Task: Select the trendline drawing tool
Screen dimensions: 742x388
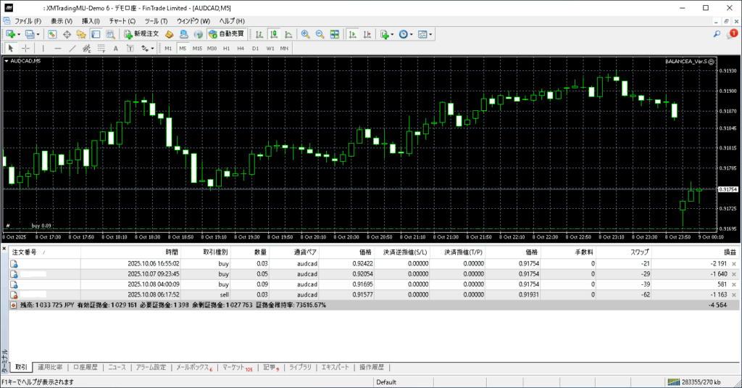Action: click(x=72, y=49)
